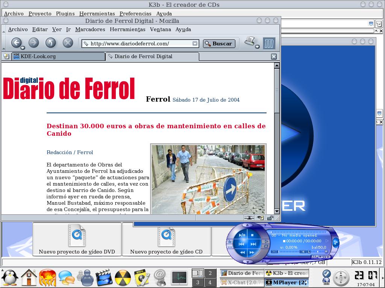
Task: Activate K3b taskbar entry
Action: click(x=286, y=273)
